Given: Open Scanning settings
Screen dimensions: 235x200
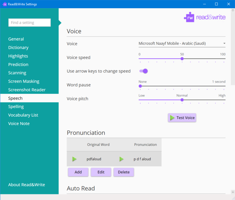Looking at the screenshot, I should coord(17,73).
